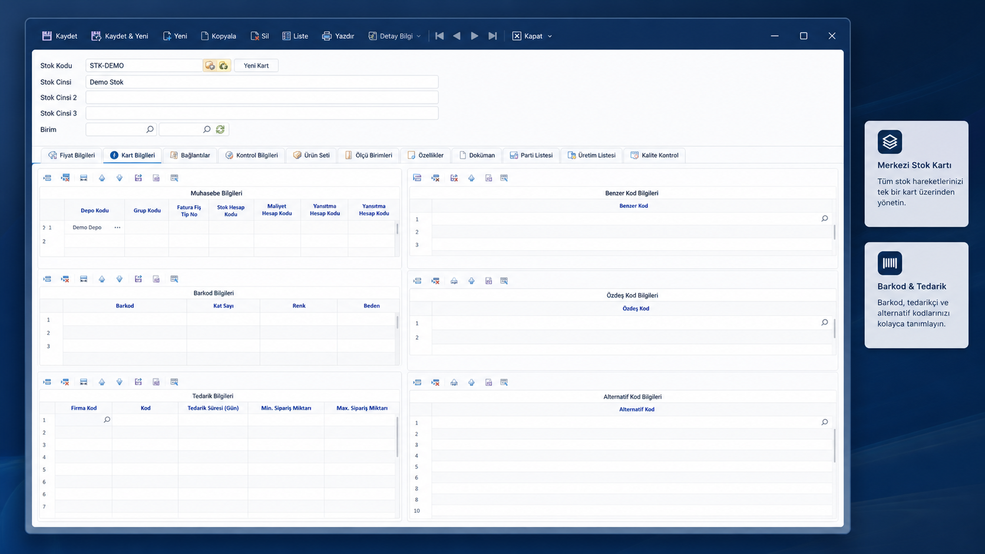The width and height of the screenshot is (985, 554).
Task: Open the Ürün Seti tab
Action: click(311, 155)
